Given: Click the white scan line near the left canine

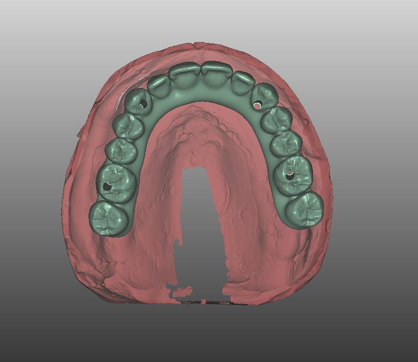Looking at the screenshot, I should coord(121,99).
